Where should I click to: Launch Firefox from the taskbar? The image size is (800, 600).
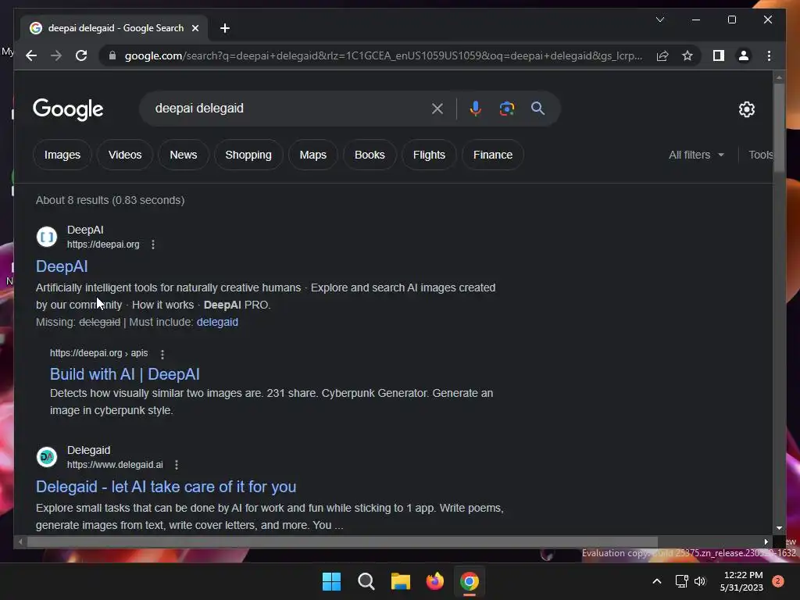coord(434,581)
